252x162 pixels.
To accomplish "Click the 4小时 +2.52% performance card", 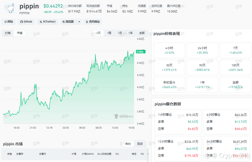I will pos(169,50).
